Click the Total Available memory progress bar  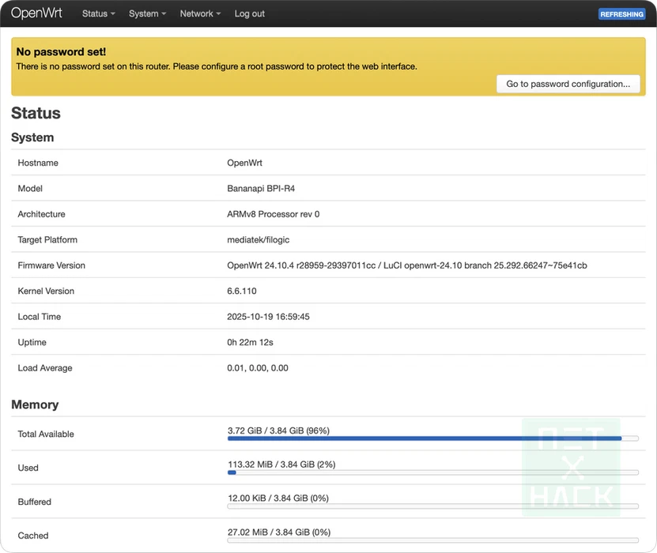click(432, 438)
